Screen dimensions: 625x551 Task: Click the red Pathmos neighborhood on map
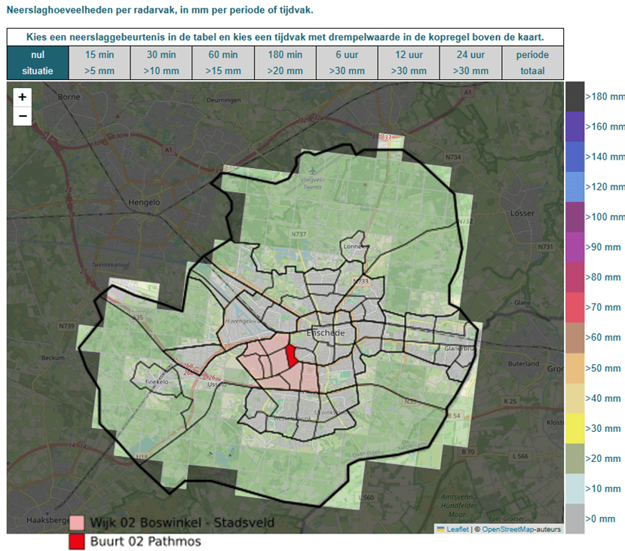click(x=291, y=354)
